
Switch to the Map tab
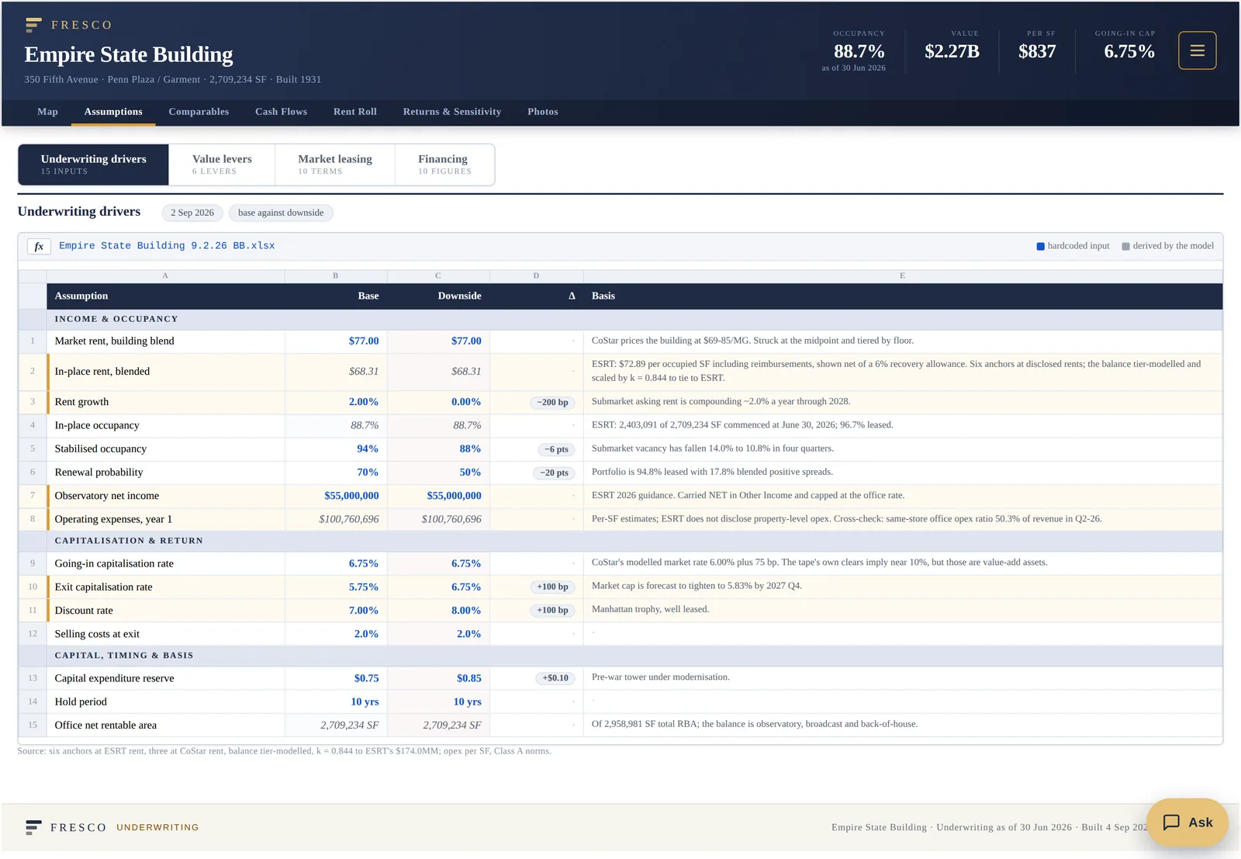[x=47, y=112]
